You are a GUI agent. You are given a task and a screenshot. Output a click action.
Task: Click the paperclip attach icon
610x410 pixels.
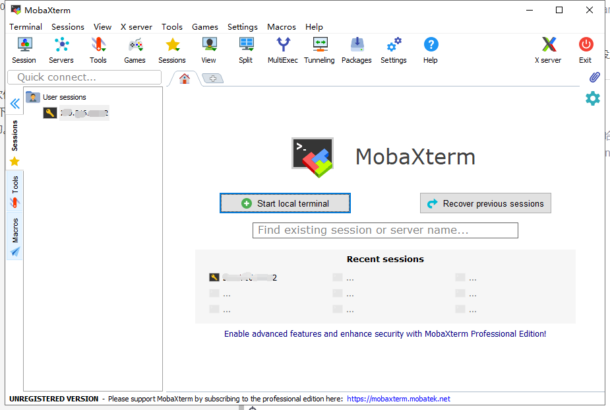pos(594,77)
